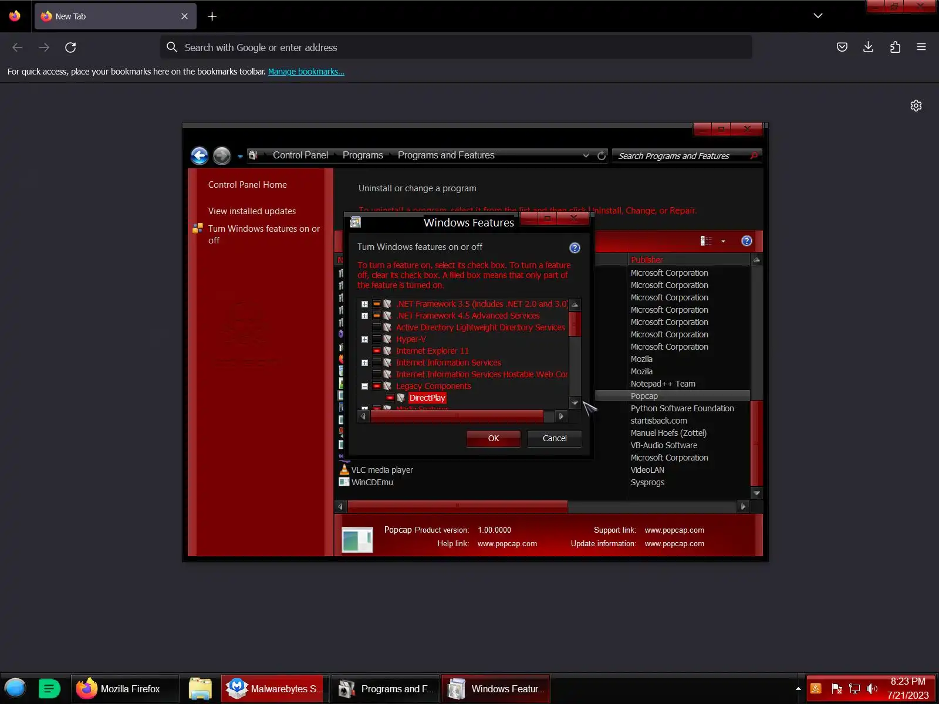Select the Programs breadcrumb
The height and width of the screenshot is (704, 939).
[363, 155]
